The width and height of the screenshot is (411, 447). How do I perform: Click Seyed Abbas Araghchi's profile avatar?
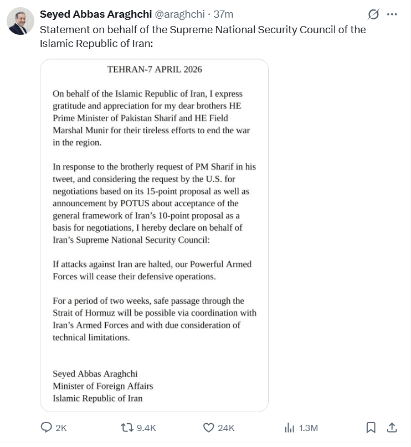pos(20,21)
